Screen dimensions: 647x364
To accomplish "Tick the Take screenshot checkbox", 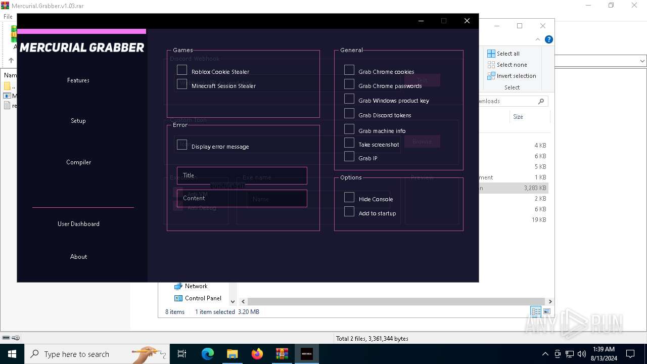I will point(349,143).
